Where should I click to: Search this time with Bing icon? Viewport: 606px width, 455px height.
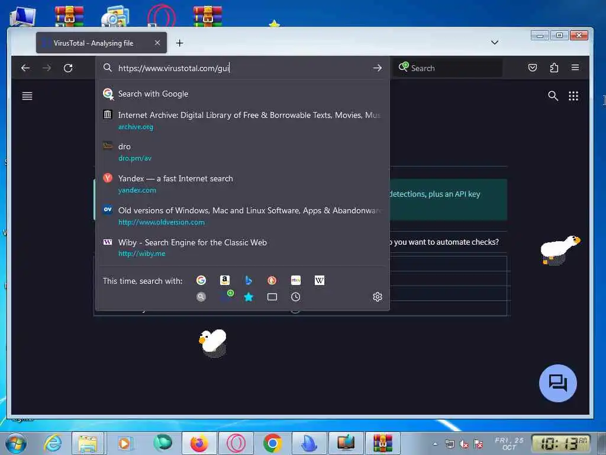point(249,280)
